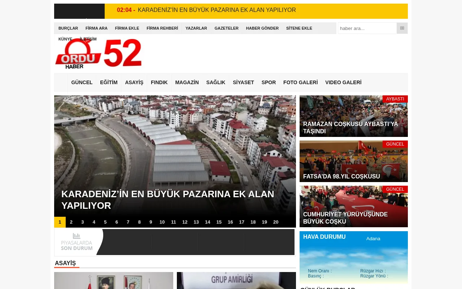
Task: Click the grid search icon beside the search box
Action: click(402, 28)
